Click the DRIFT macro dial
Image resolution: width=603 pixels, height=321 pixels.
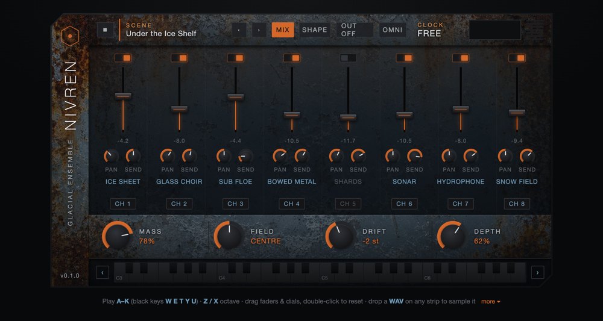(x=341, y=235)
